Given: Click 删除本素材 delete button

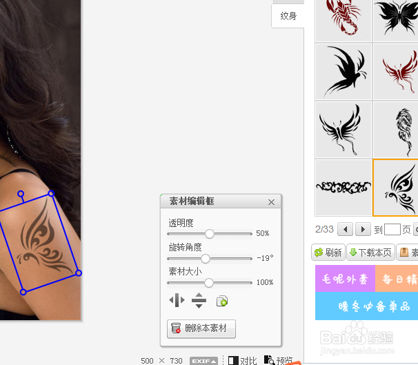Looking at the screenshot, I should tap(201, 328).
